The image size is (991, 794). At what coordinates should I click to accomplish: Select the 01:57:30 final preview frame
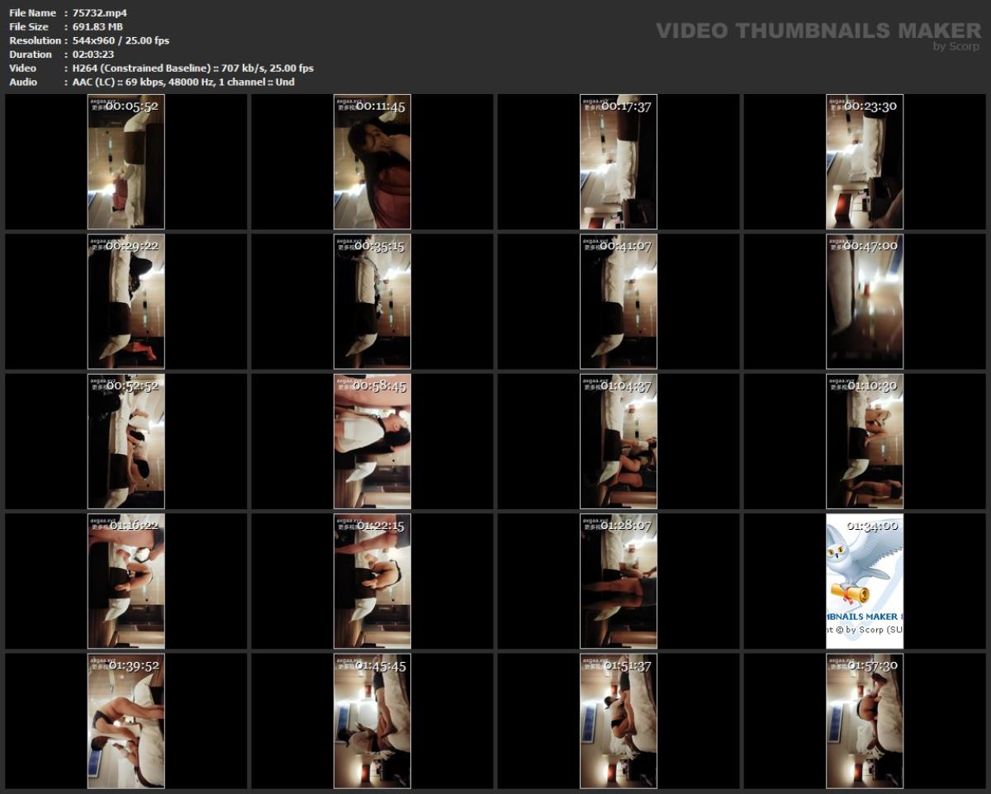[864, 719]
